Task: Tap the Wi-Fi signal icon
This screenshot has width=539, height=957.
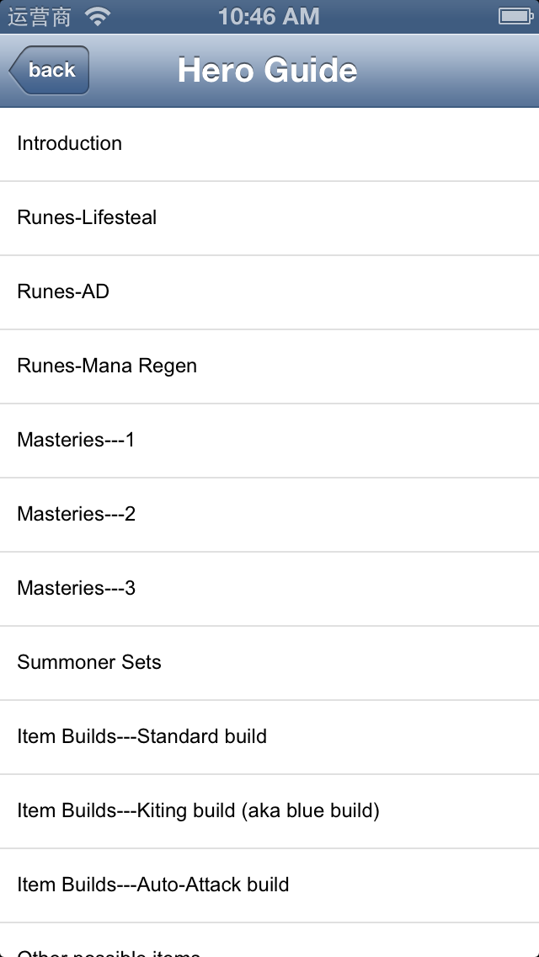Action: [x=98, y=17]
